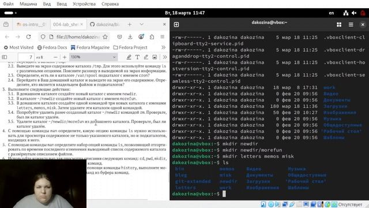Open the terminal hamburger menu
369x208 pixels.
tap(351, 24)
